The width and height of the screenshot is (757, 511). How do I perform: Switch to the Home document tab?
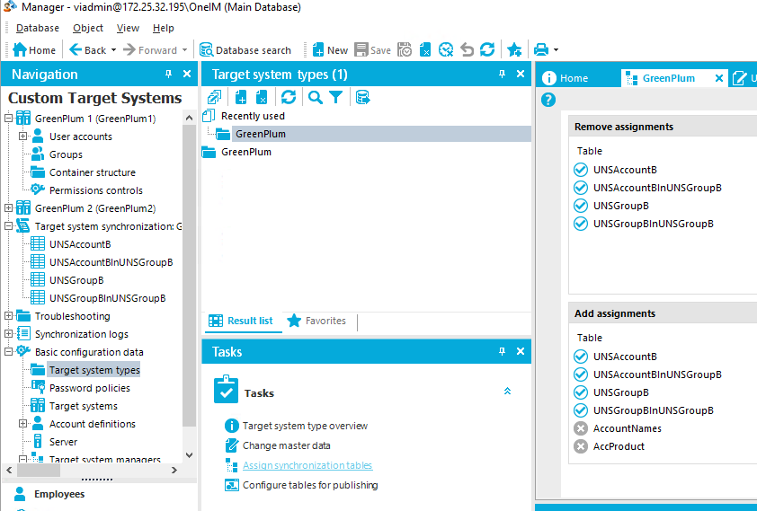coord(566,78)
